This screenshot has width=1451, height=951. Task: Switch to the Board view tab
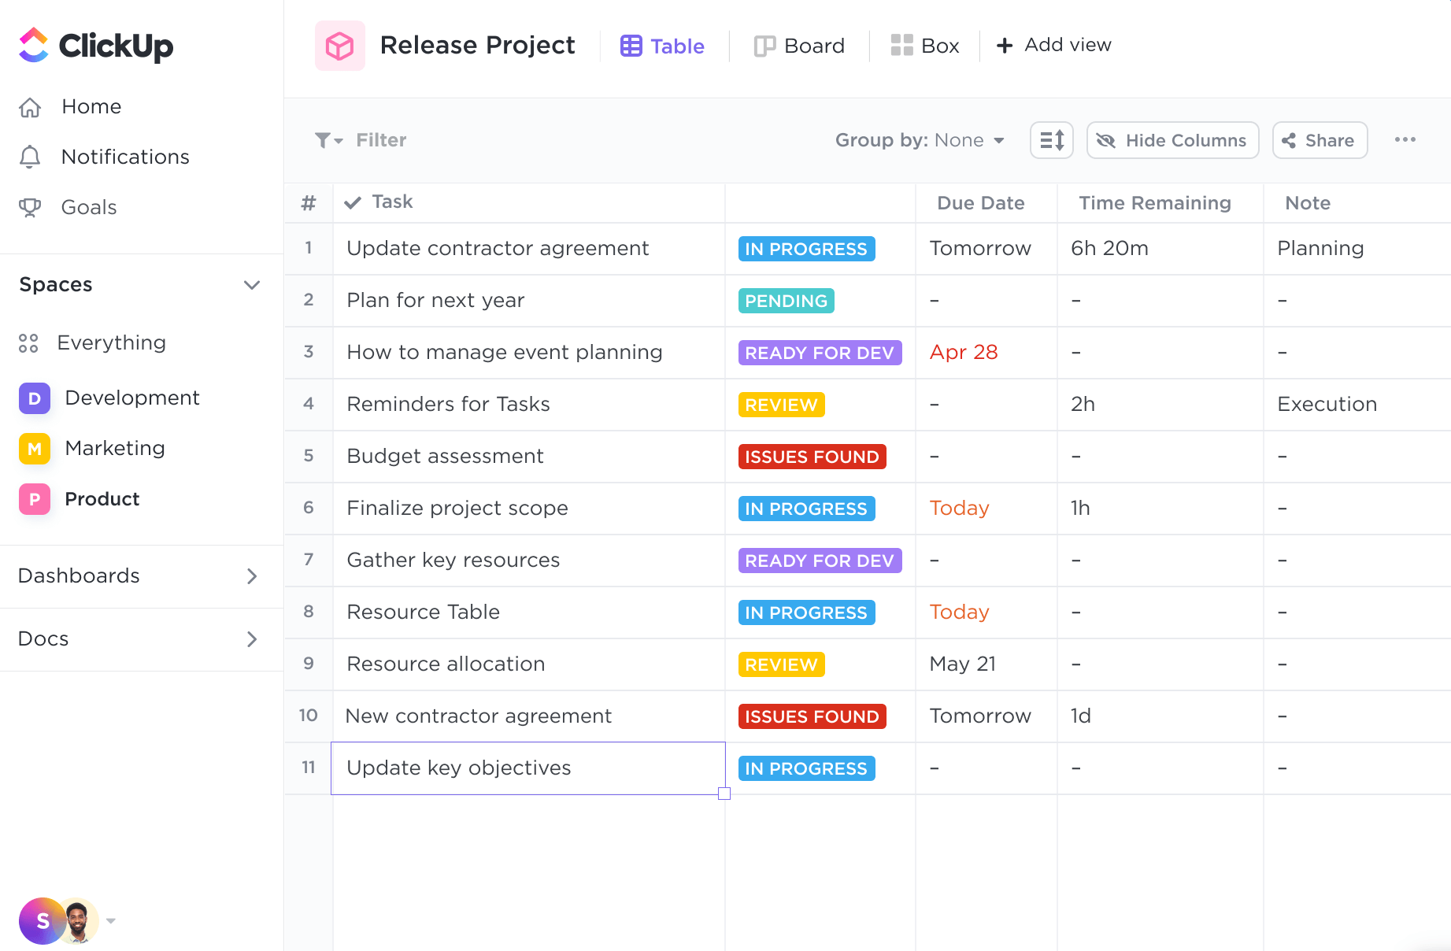tap(799, 46)
